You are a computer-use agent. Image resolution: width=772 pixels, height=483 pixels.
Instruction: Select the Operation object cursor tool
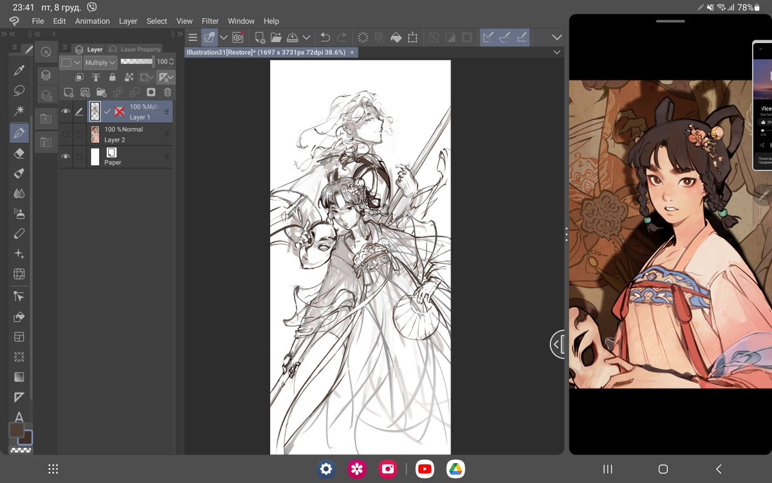tap(19, 296)
